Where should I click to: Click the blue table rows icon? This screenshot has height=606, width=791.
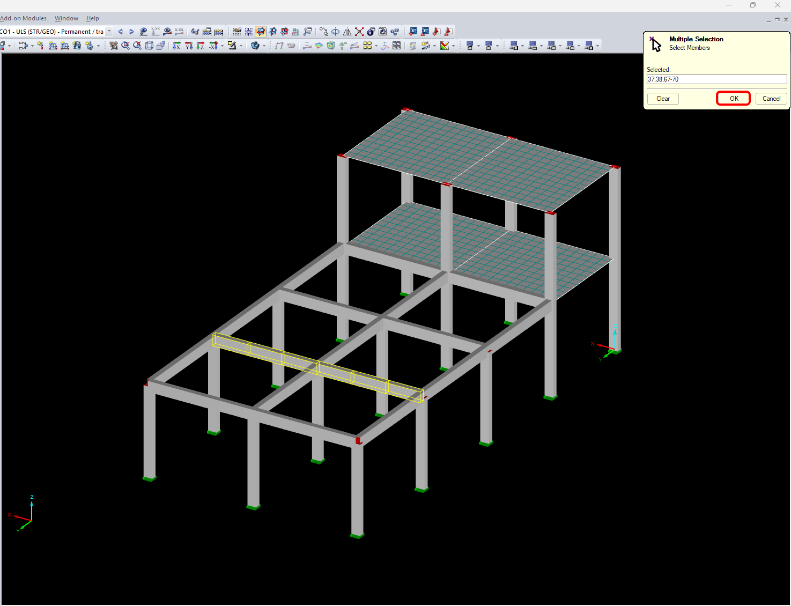point(396,46)
